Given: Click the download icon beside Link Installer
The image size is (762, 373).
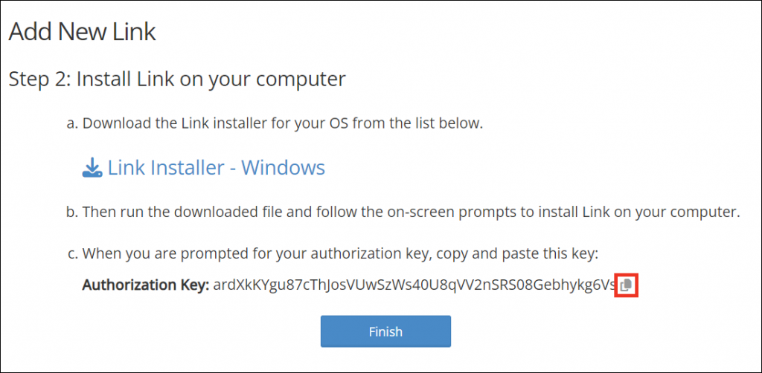Looking at the screenshot, I should [x=92, y=168].
